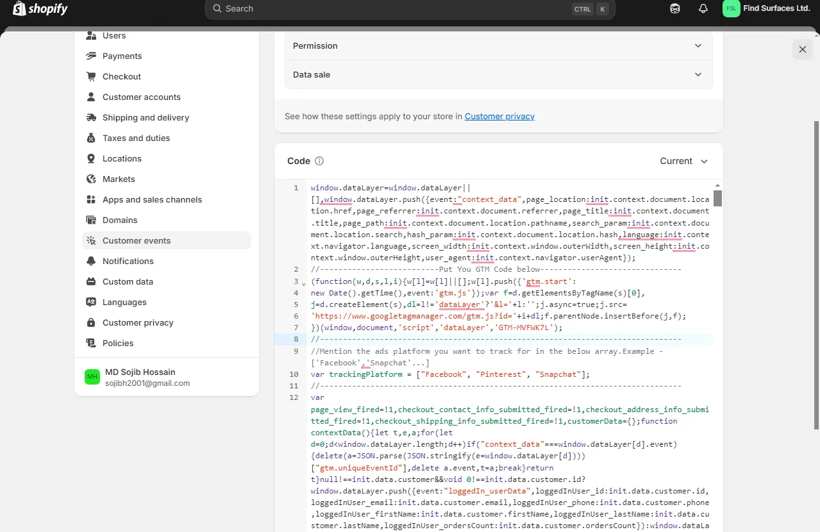Click the FSL store avatar
This screenshot has height=532, width=820.
tap(731, 8)
